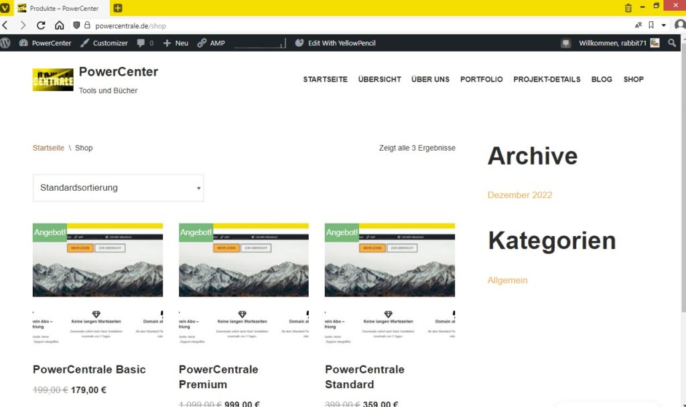This screenshot has height=407, width=686.
Task: Click the translate page icon
Action: click(x=638, y=25)
